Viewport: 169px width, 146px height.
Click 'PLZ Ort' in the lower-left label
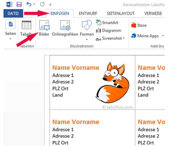(x=60, y=143)
